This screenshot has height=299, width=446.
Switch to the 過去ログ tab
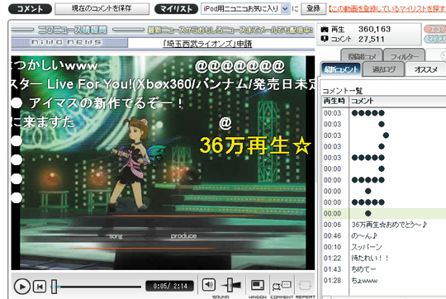point(384,69)
